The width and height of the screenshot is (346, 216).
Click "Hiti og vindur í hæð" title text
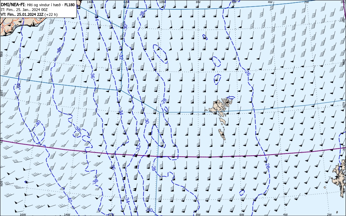44,5
